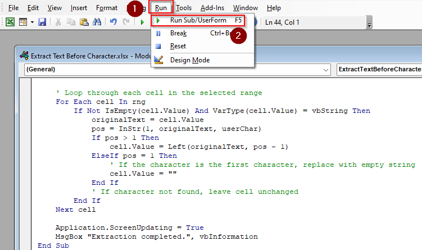This screenshot has height=250, width=422.
Task: Click the 'End Sub' line
Action: [x=53, y=246]
